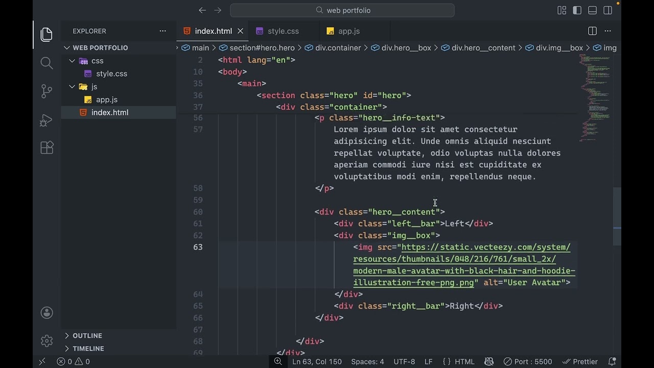Screen dimensions: 654x368
Task: Switch to the style.css tab
Action: [284, 31]
